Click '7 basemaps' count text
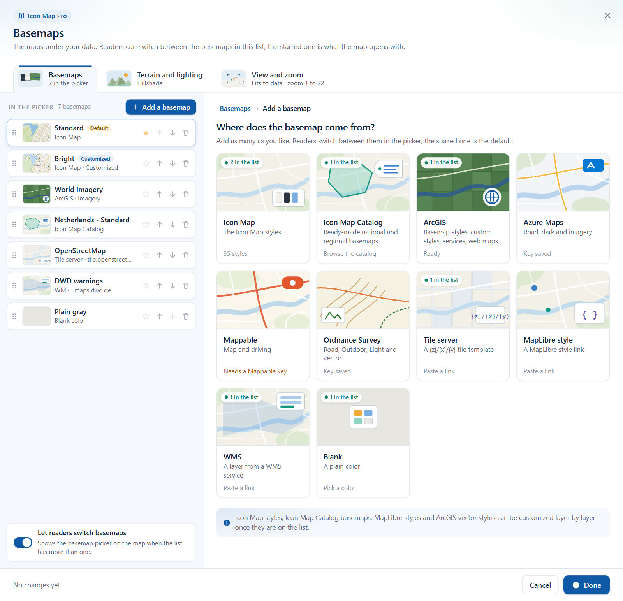The width and height of the screenshot is (623, 601). [x=74, y=107]
